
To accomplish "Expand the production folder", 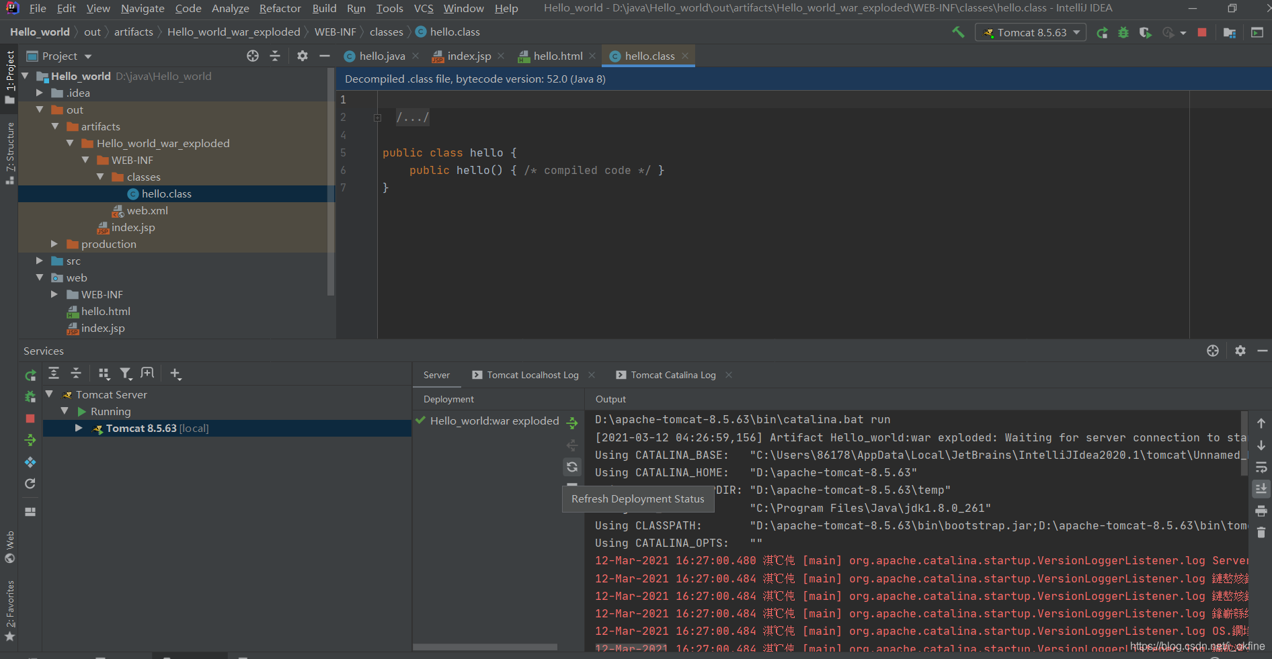I will click(x=55, y=244).
